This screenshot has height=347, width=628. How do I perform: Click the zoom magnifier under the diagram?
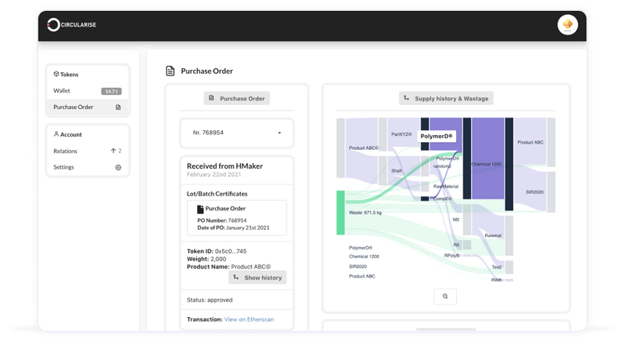tap(445, 297)
